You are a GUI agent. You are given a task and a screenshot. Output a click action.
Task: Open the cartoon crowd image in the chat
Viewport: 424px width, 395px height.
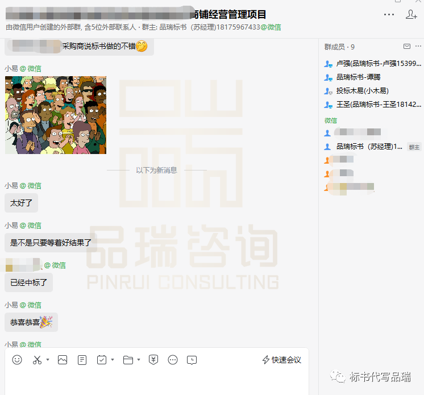(56, 115)
